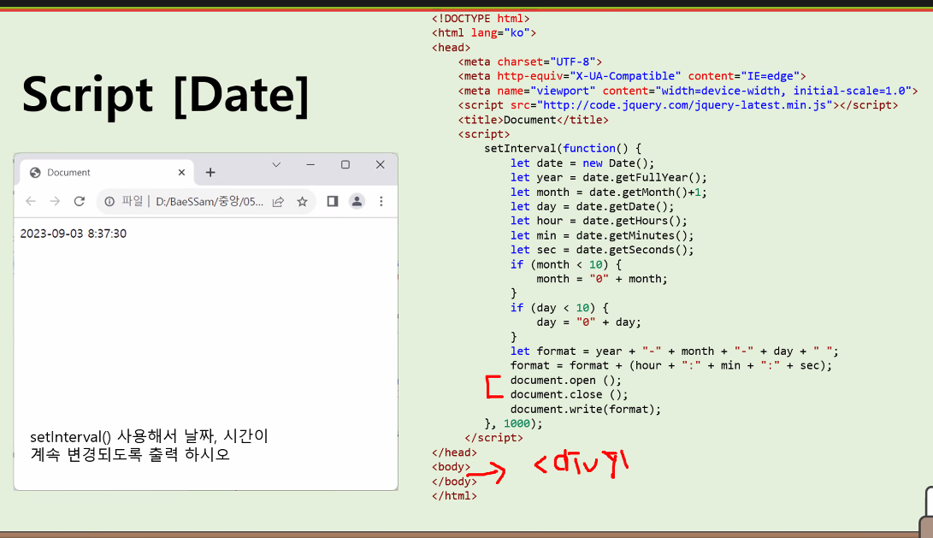Click the let format = year line

674,352
